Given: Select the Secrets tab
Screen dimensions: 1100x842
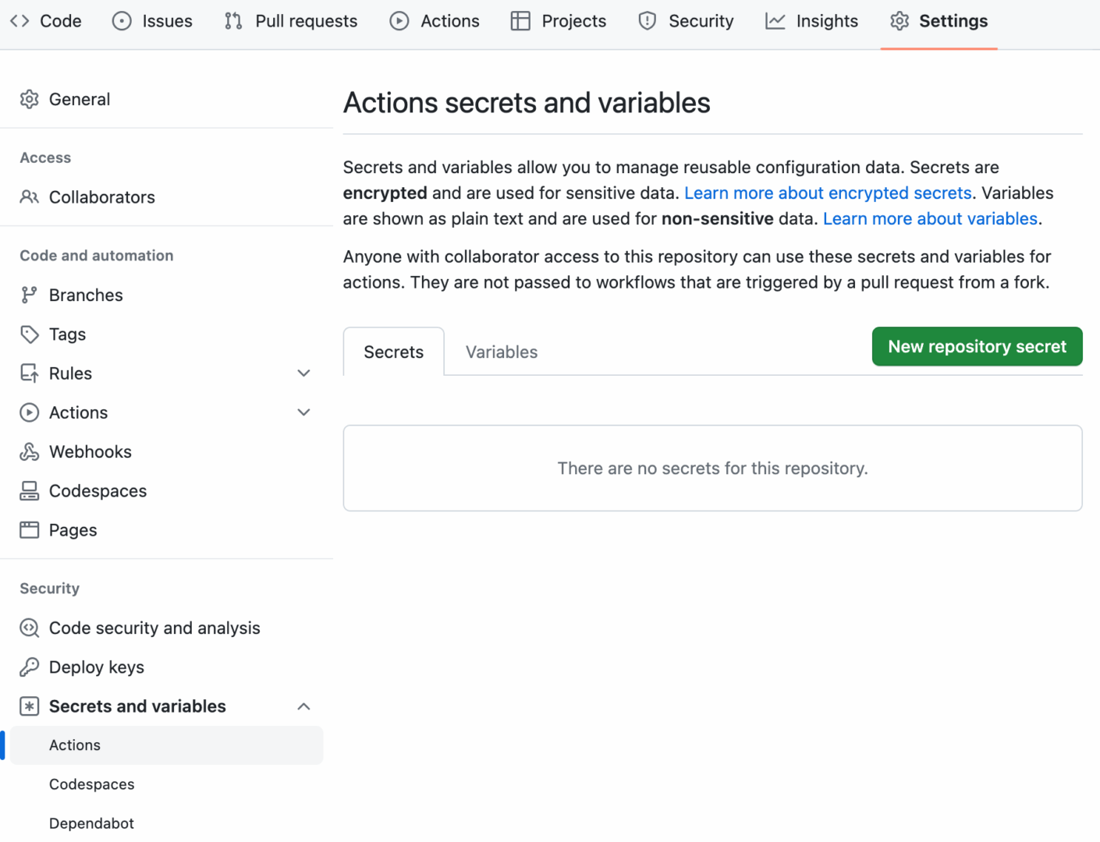Looking at the screenshot, I should 393,352.
